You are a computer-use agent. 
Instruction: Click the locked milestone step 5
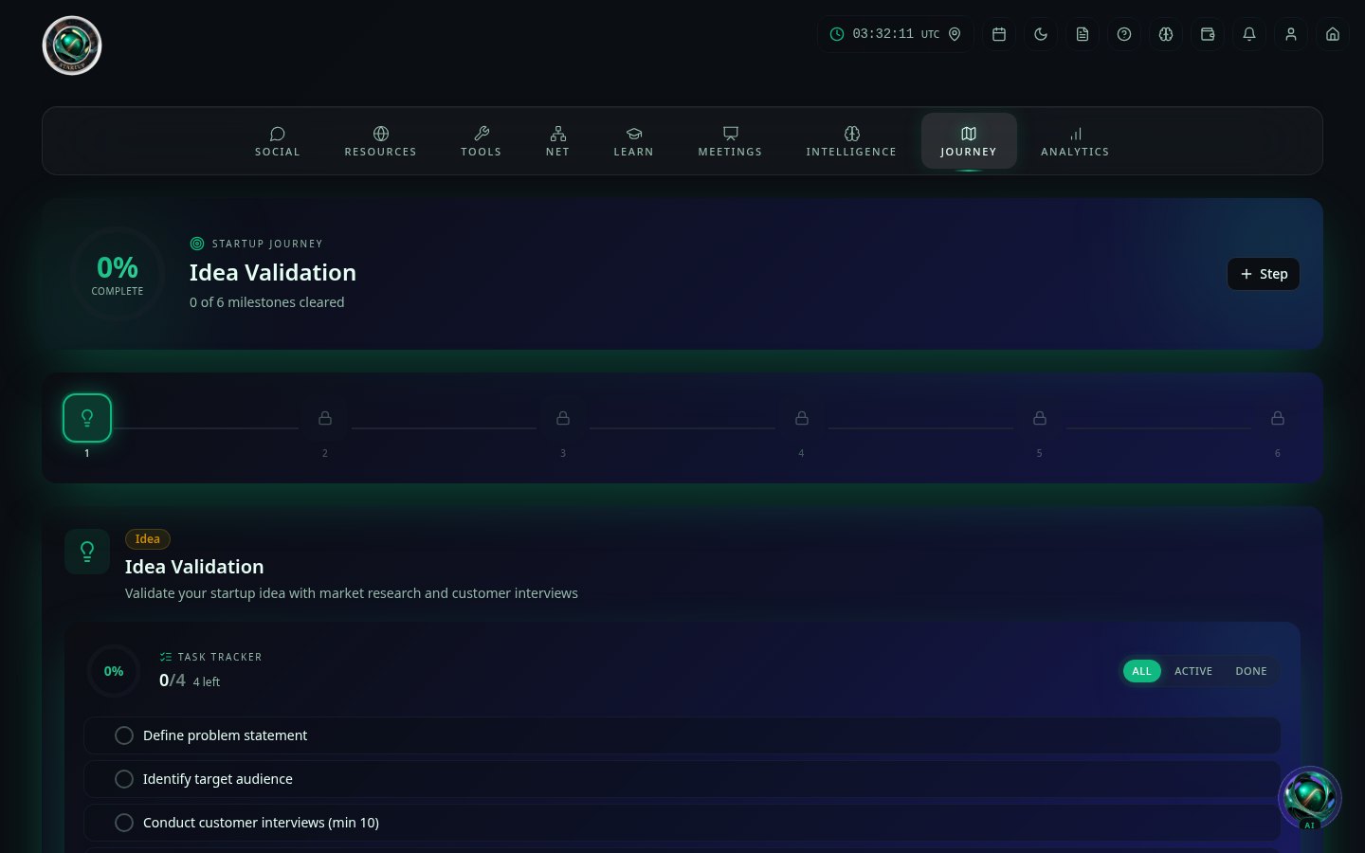[x=1040, y=418]
